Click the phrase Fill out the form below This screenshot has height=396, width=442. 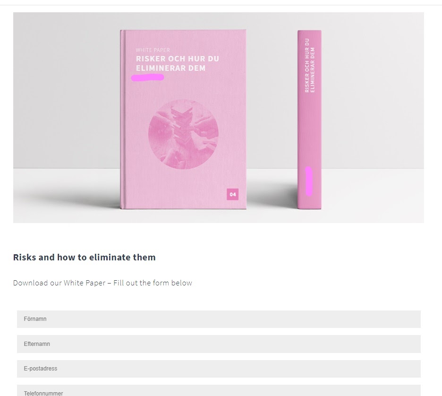click(x=153, y=283)
